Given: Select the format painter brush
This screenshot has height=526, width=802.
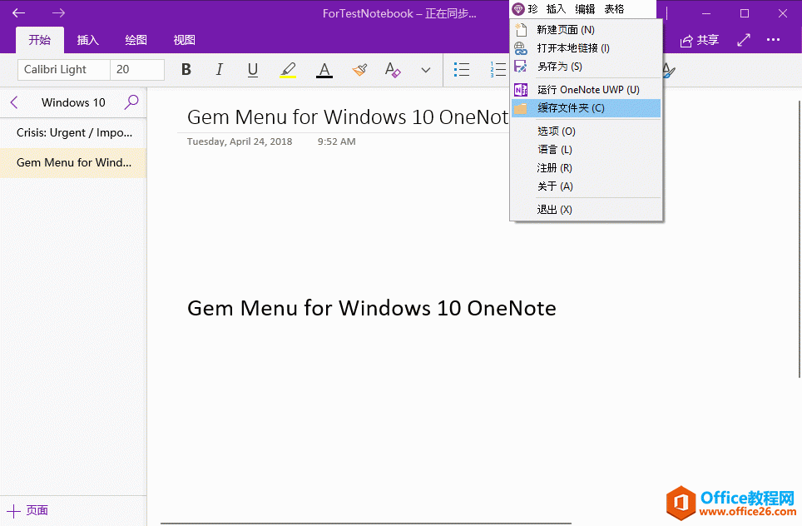Looking at the screenshot, I should click(359, 70).
